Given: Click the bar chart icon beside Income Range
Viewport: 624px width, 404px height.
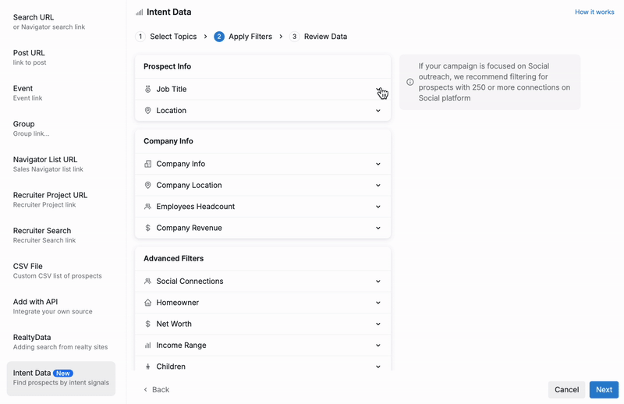Looking at the screenshot, I should (147, 345).
